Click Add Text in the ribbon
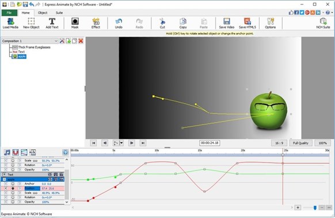The height and width of the screenshot is (218, 335). pyautogui.click(x=52, y=23)
